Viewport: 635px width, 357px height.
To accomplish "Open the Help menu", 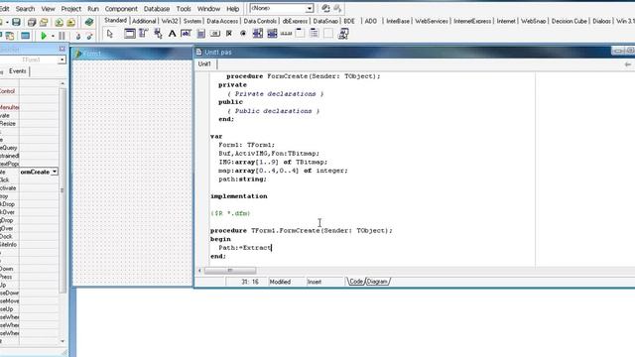I will click(232, 9).
